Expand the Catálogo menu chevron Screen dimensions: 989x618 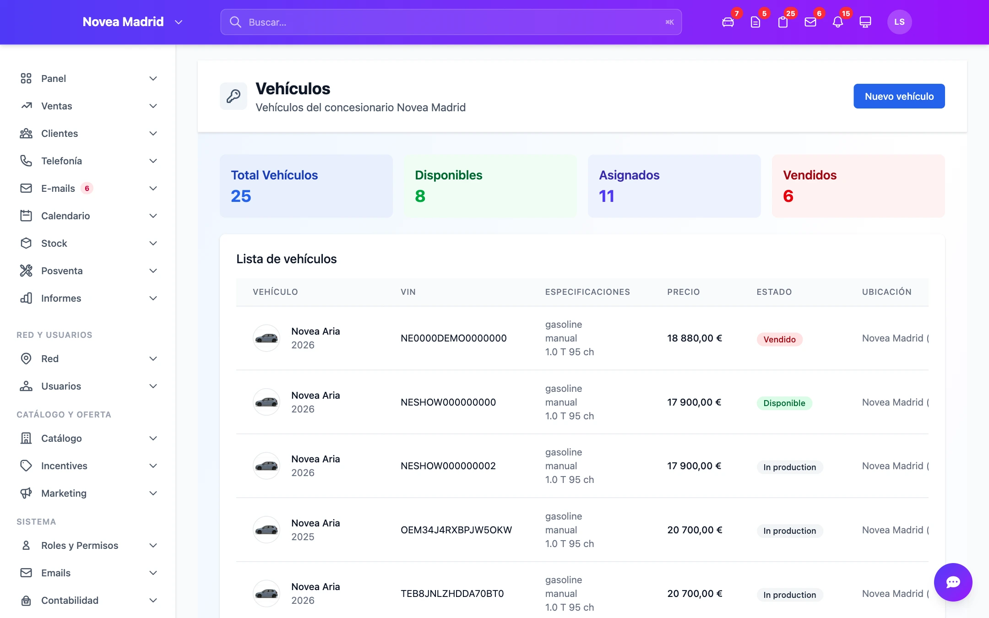153,438
